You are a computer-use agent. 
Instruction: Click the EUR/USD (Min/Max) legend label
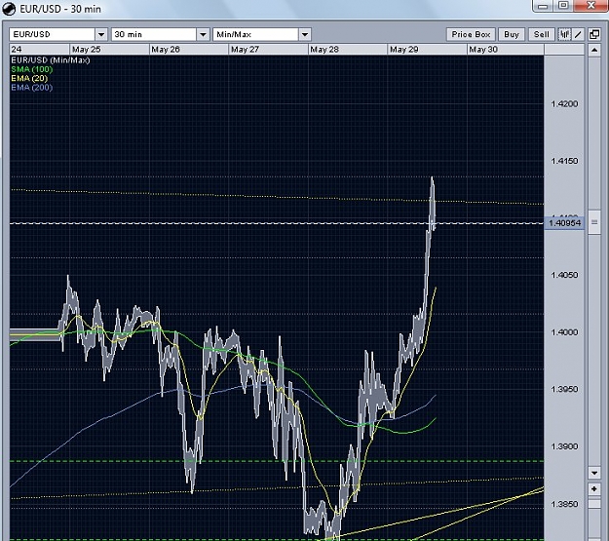tap(51, 60)
